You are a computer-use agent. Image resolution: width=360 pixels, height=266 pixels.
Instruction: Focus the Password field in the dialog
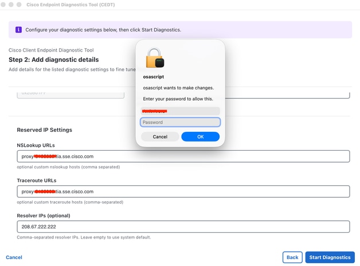(x=180, y=122)
